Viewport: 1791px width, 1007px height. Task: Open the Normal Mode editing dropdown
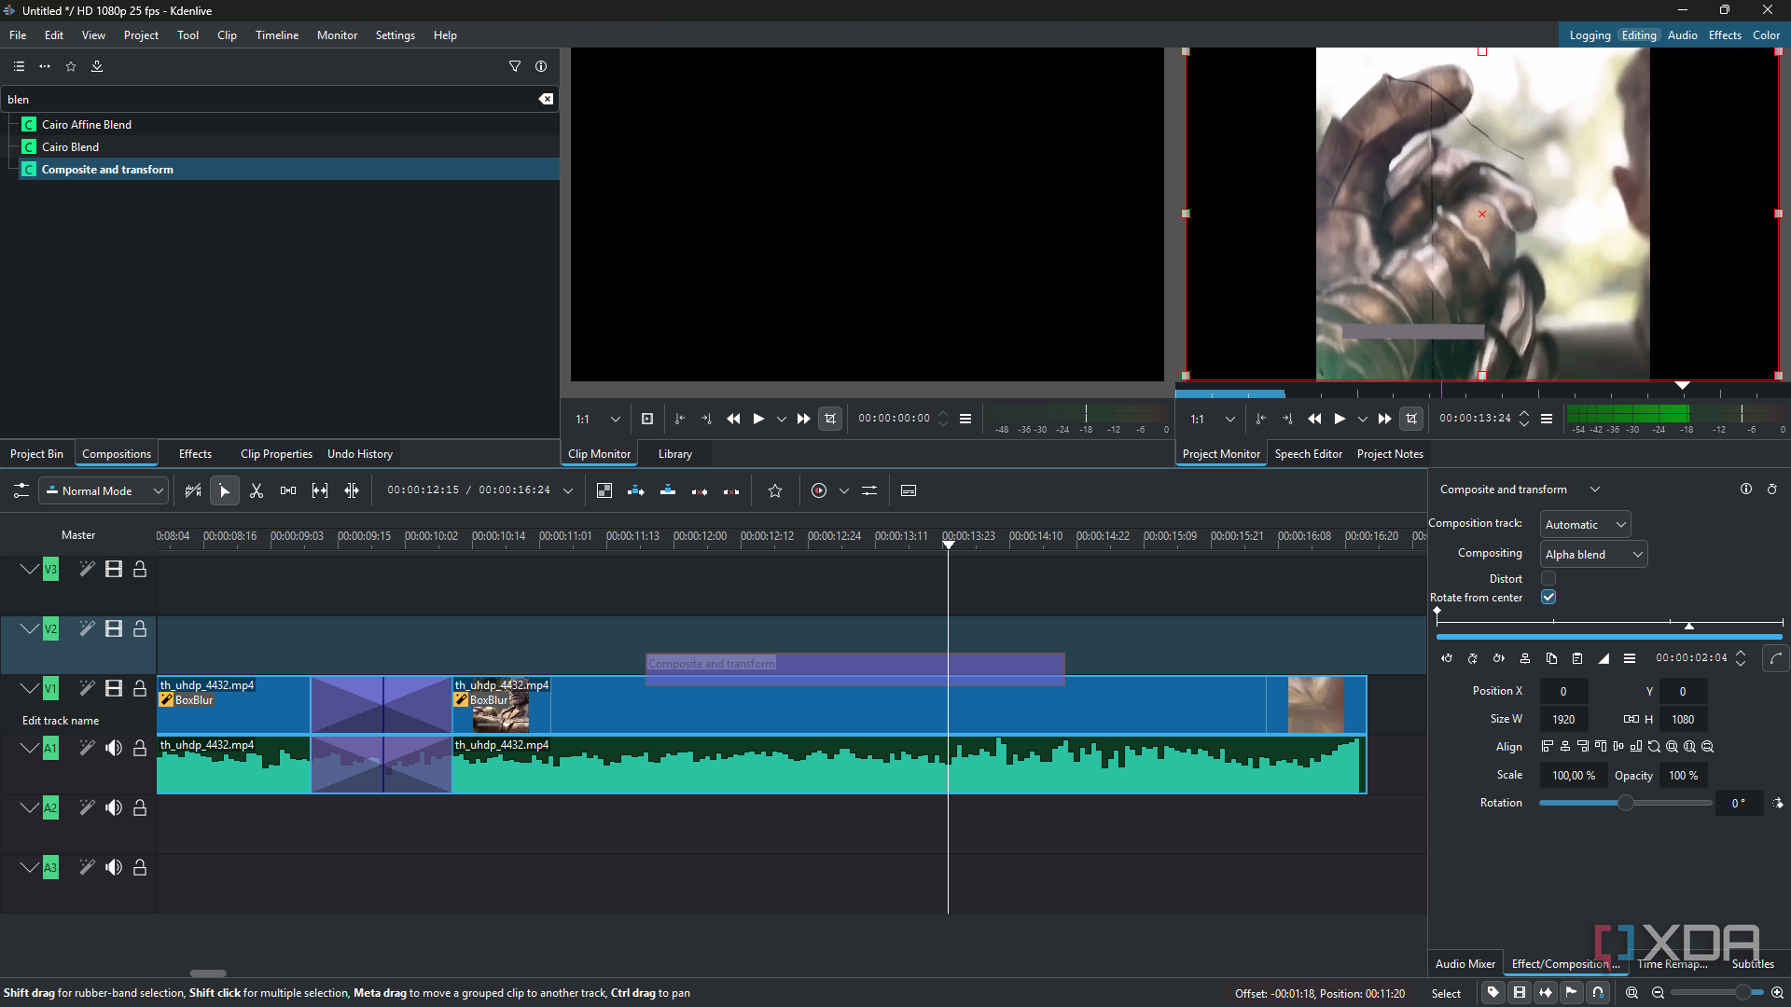(103, 490)
